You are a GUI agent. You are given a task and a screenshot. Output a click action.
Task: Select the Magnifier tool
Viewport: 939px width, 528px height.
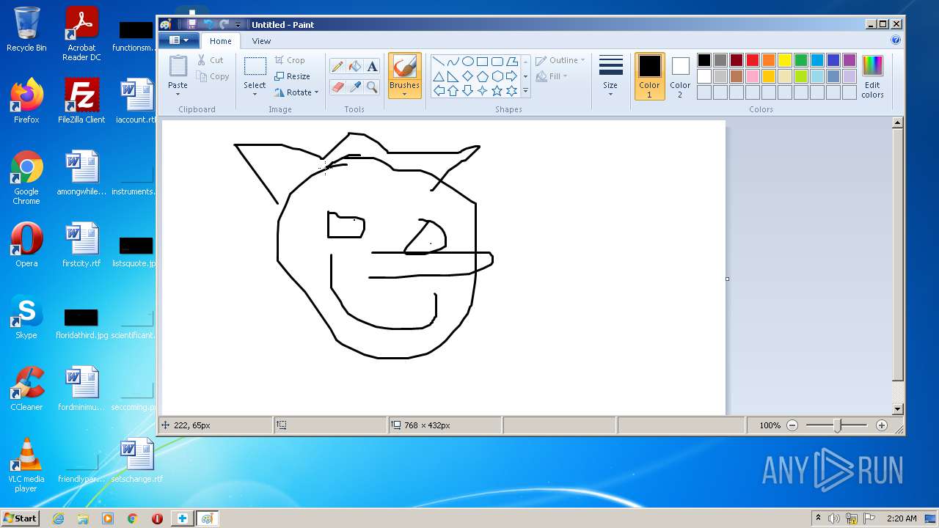tap(372, 87)
